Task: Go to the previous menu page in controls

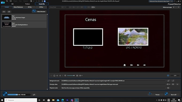Action: [57, 76]
